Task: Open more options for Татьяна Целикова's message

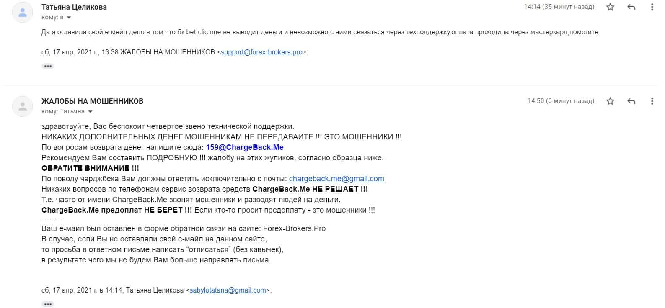Action: point(652,7)
